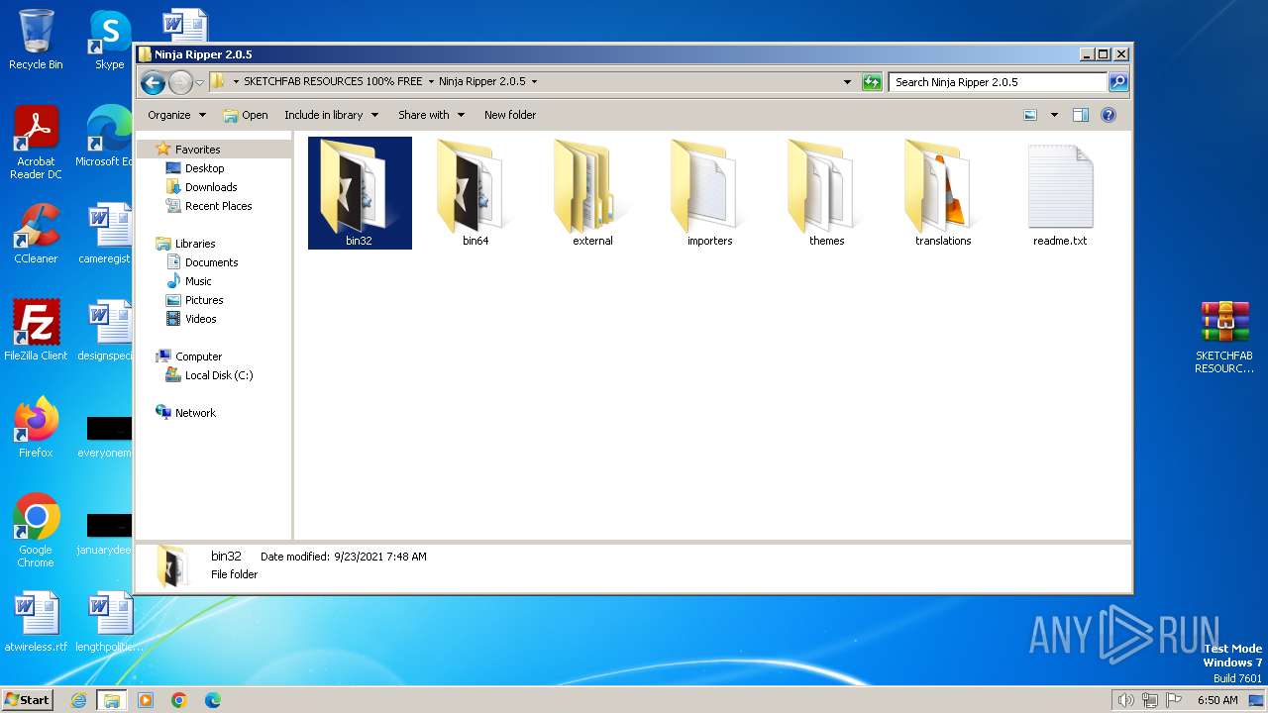Select lengthpolitic... document on the desktop
Image resolution: width=1268 pixels, height=713 pixels.
tap(109, 622)
